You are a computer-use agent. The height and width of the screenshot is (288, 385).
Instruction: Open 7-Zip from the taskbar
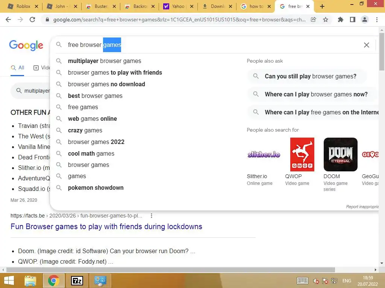coord(77,280)
